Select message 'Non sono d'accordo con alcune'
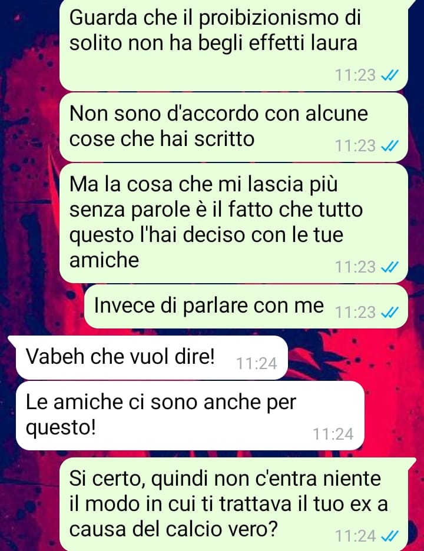This screenshot has width=424, height=551. (233, 127)
